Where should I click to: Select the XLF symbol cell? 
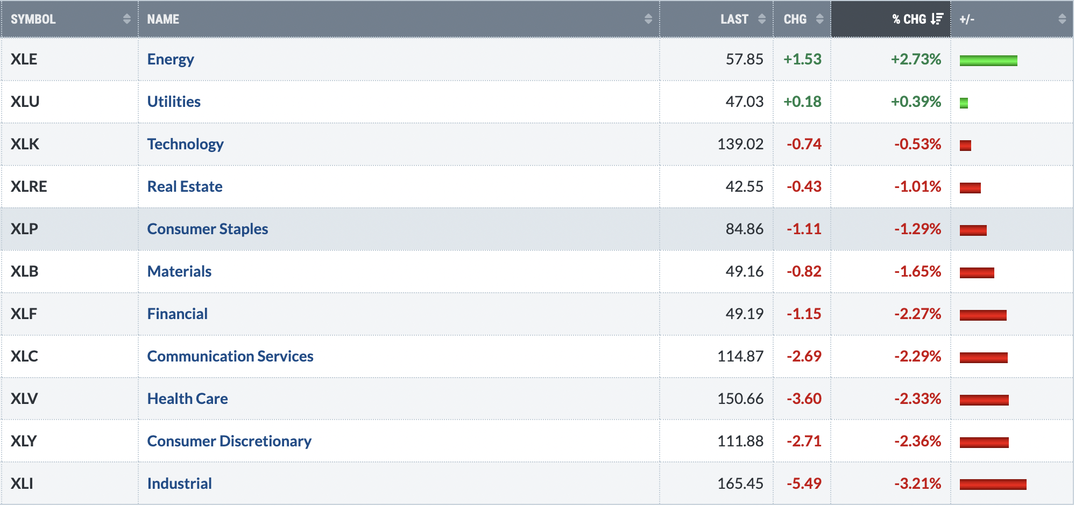point(69,314)
